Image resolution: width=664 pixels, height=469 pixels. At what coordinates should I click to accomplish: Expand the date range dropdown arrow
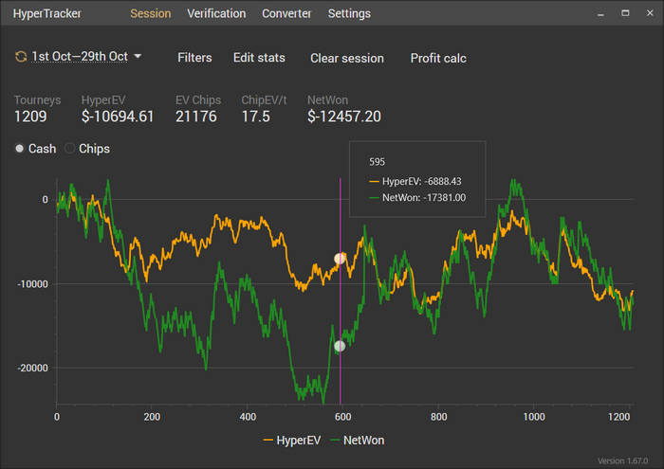(138, 57)
